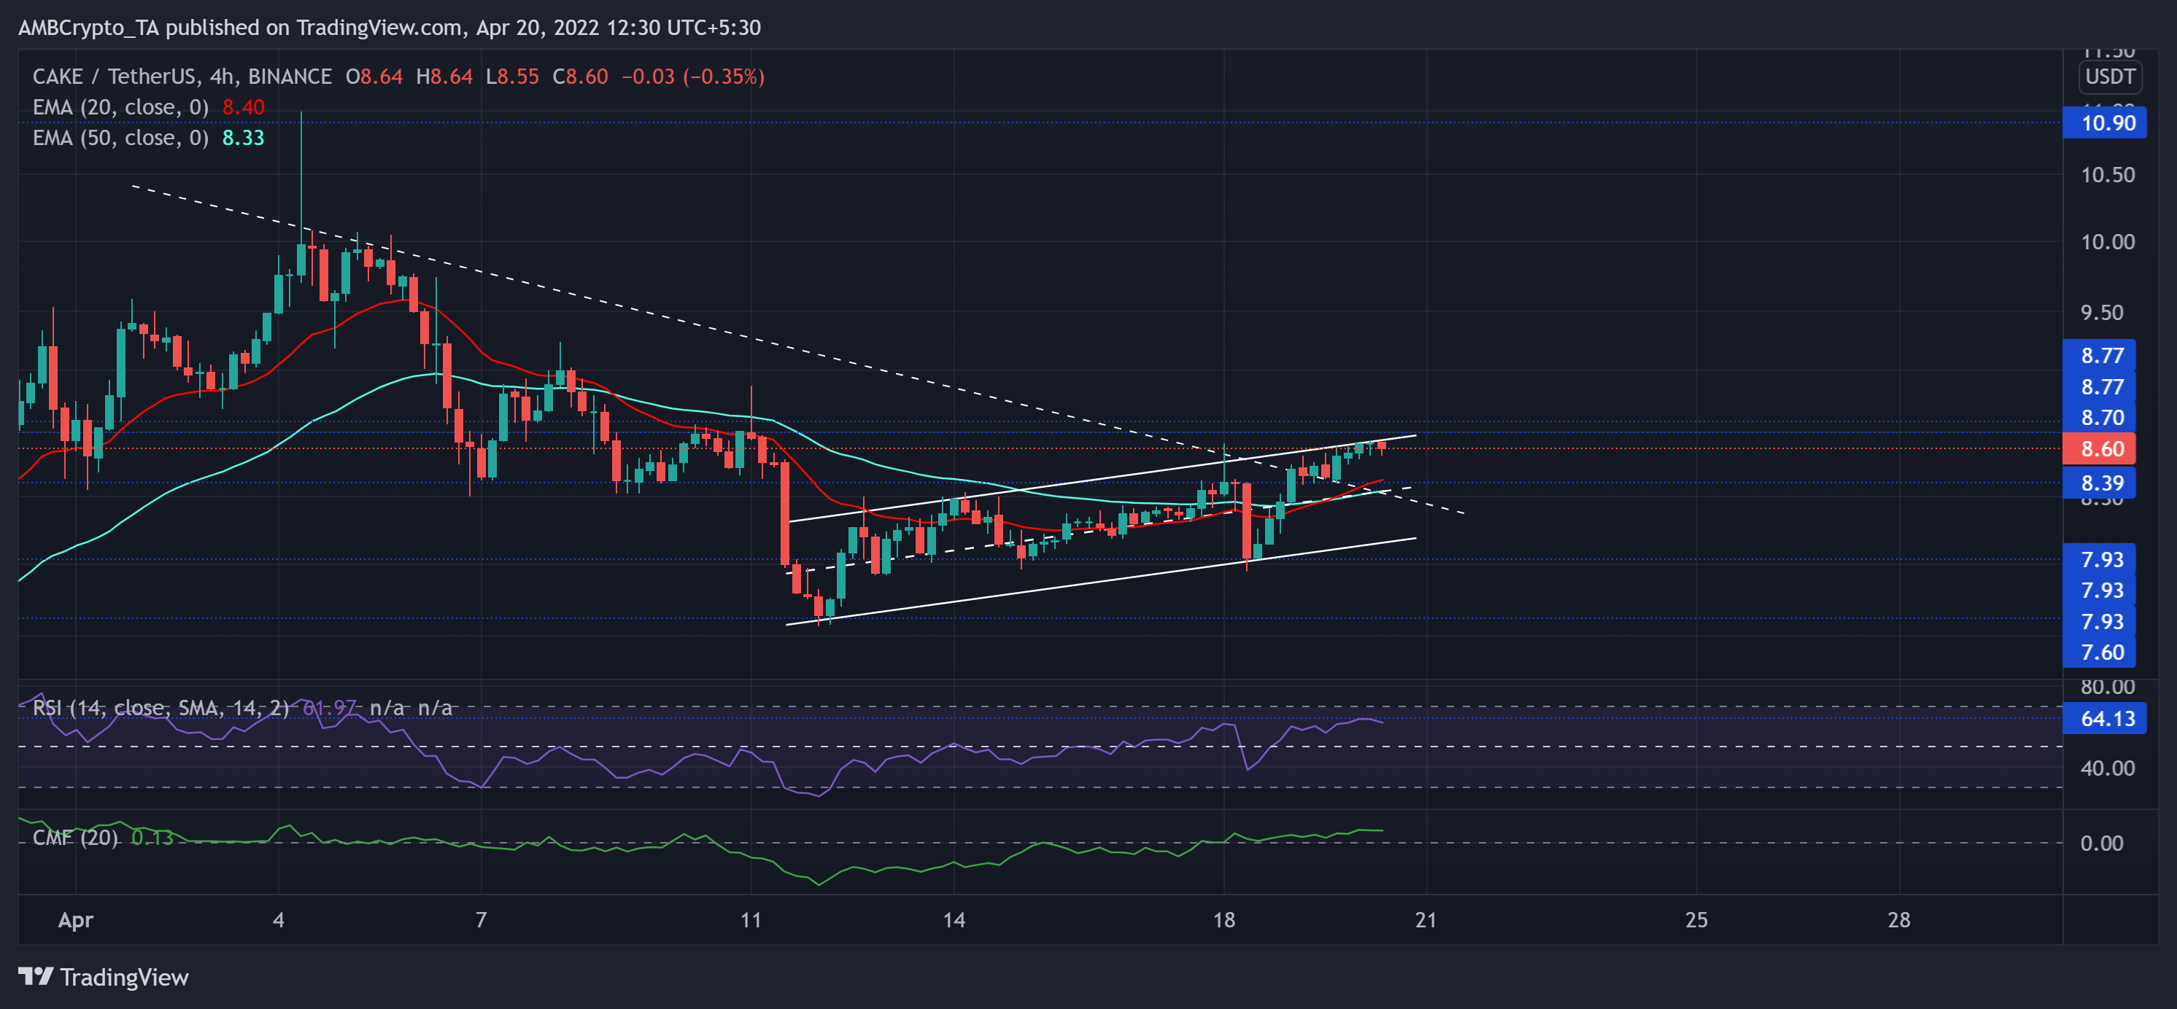Viewport: 2177px width, 1009px height.
Task: Select the 8.70 price level label
Action: [x=2098, y=417]
